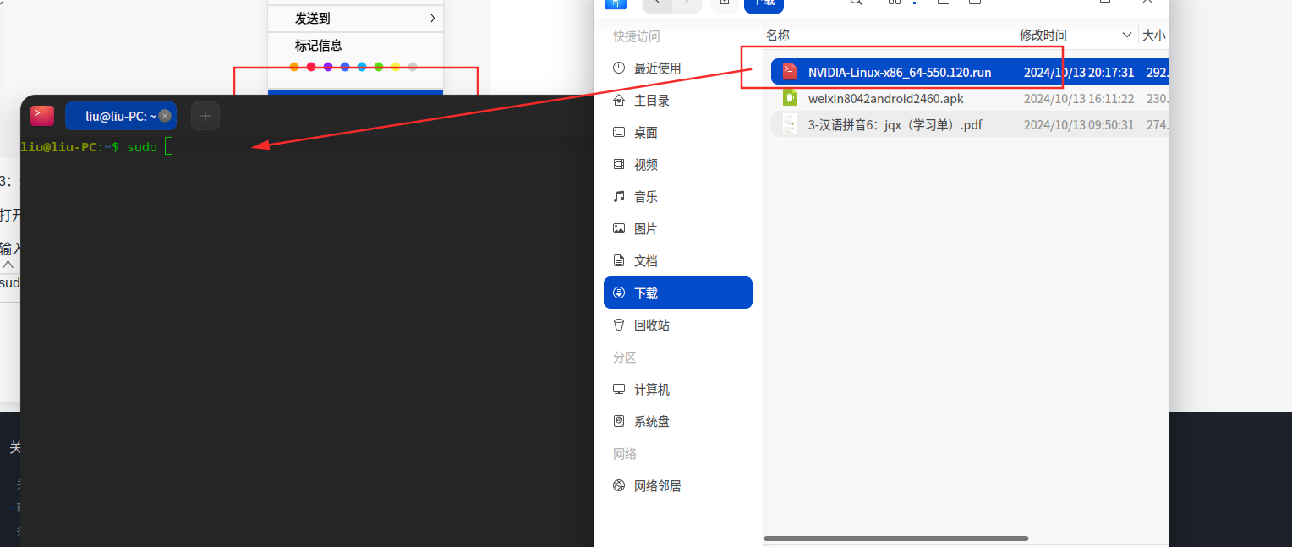Image resolution: width=1292 pixels, height=547 pixels.
Task: Add a new terminal tab with plus button
Action: tap(205, 116)
